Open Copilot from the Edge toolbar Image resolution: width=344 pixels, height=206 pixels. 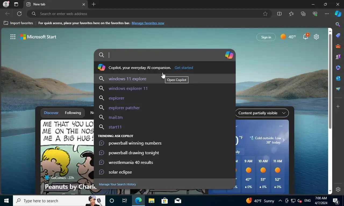[338, 14]
